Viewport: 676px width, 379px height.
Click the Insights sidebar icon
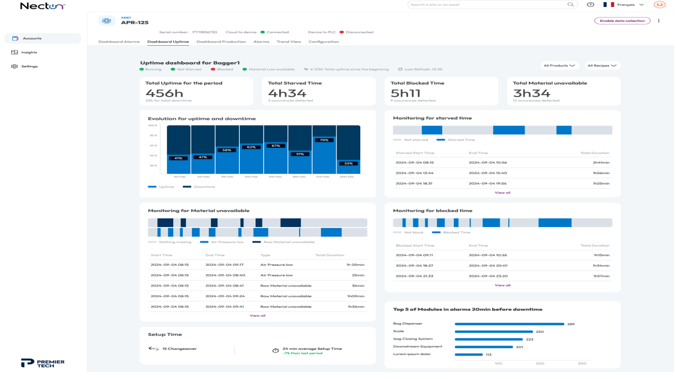[15, 53]
